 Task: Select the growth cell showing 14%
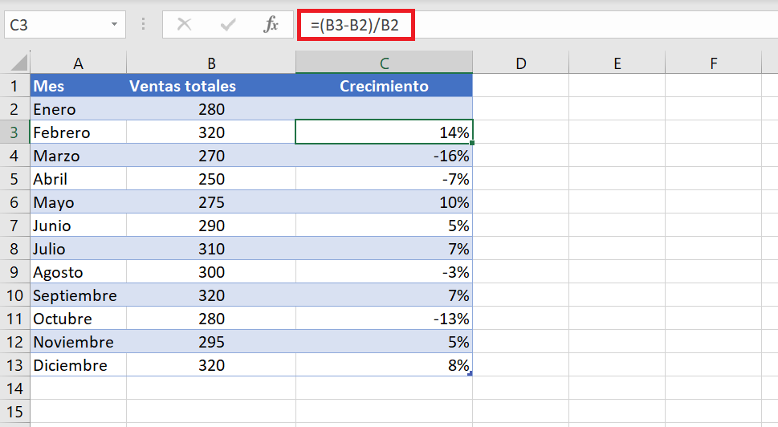pos(384,132)
